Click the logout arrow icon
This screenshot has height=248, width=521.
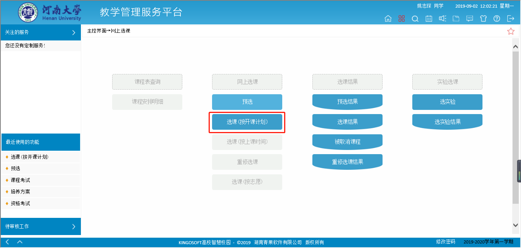tap(510, 19)
